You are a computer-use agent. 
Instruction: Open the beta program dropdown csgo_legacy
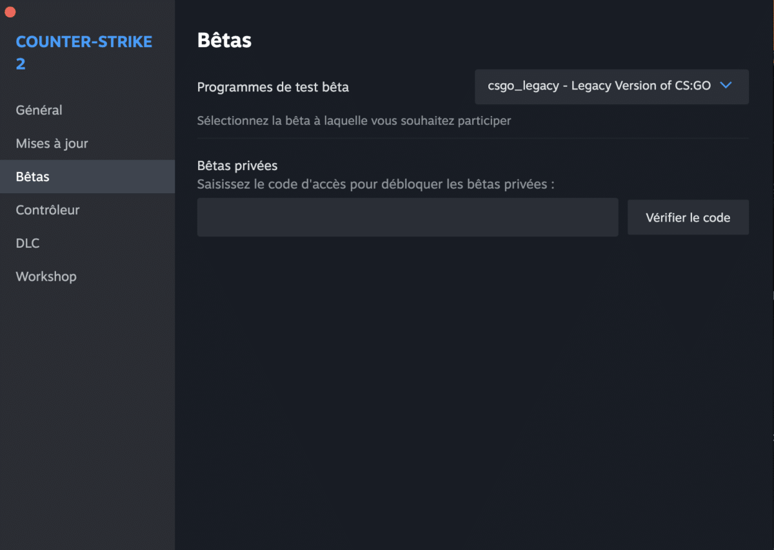611,86
